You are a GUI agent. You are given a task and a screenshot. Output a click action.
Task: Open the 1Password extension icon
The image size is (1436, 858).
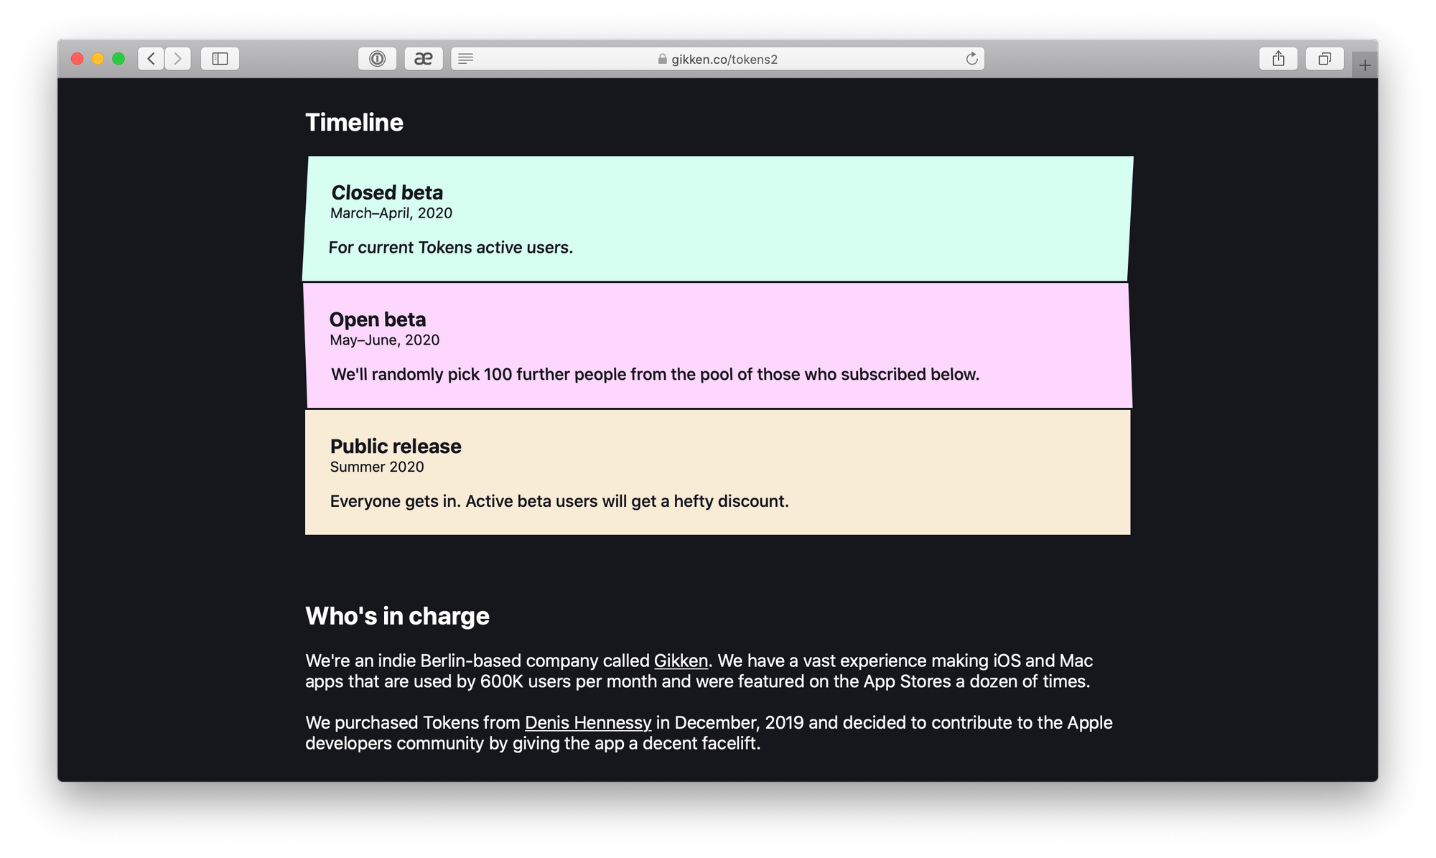coord(377,59)
